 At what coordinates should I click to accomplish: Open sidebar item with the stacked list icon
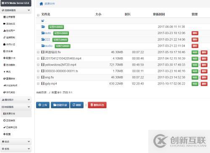[9, 17]
